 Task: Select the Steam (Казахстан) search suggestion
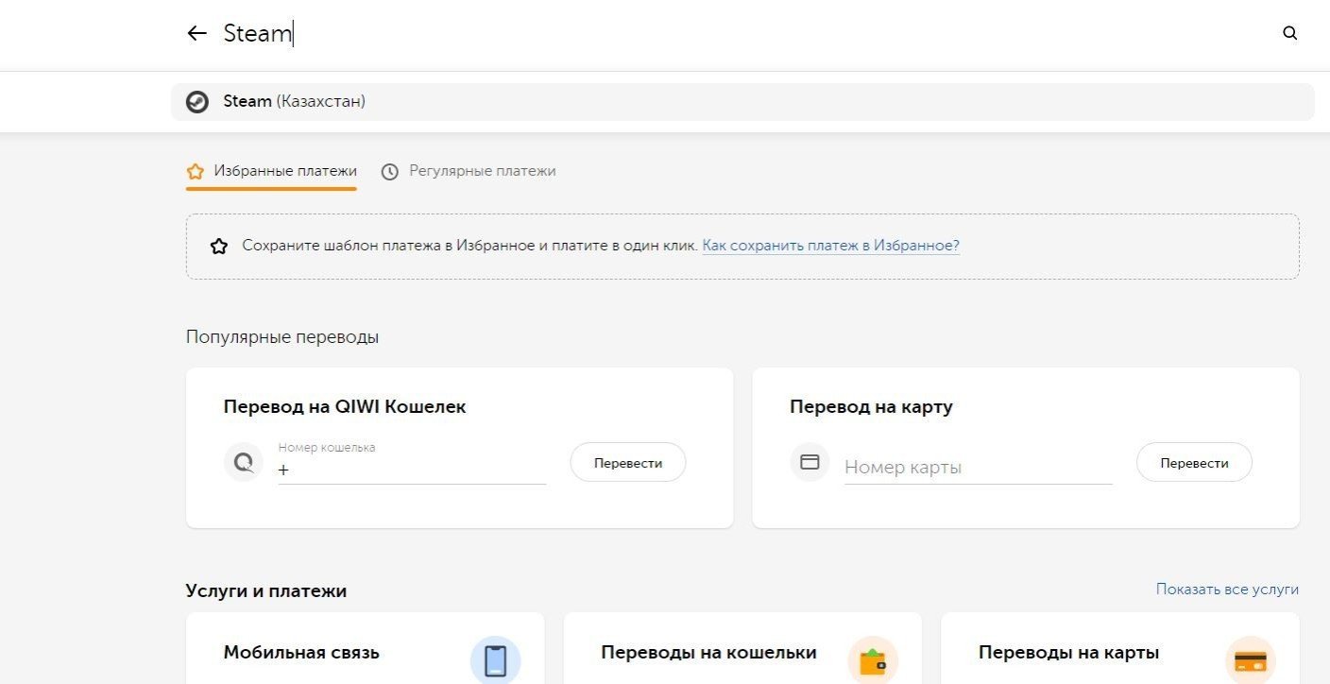(x=742, y=101)
